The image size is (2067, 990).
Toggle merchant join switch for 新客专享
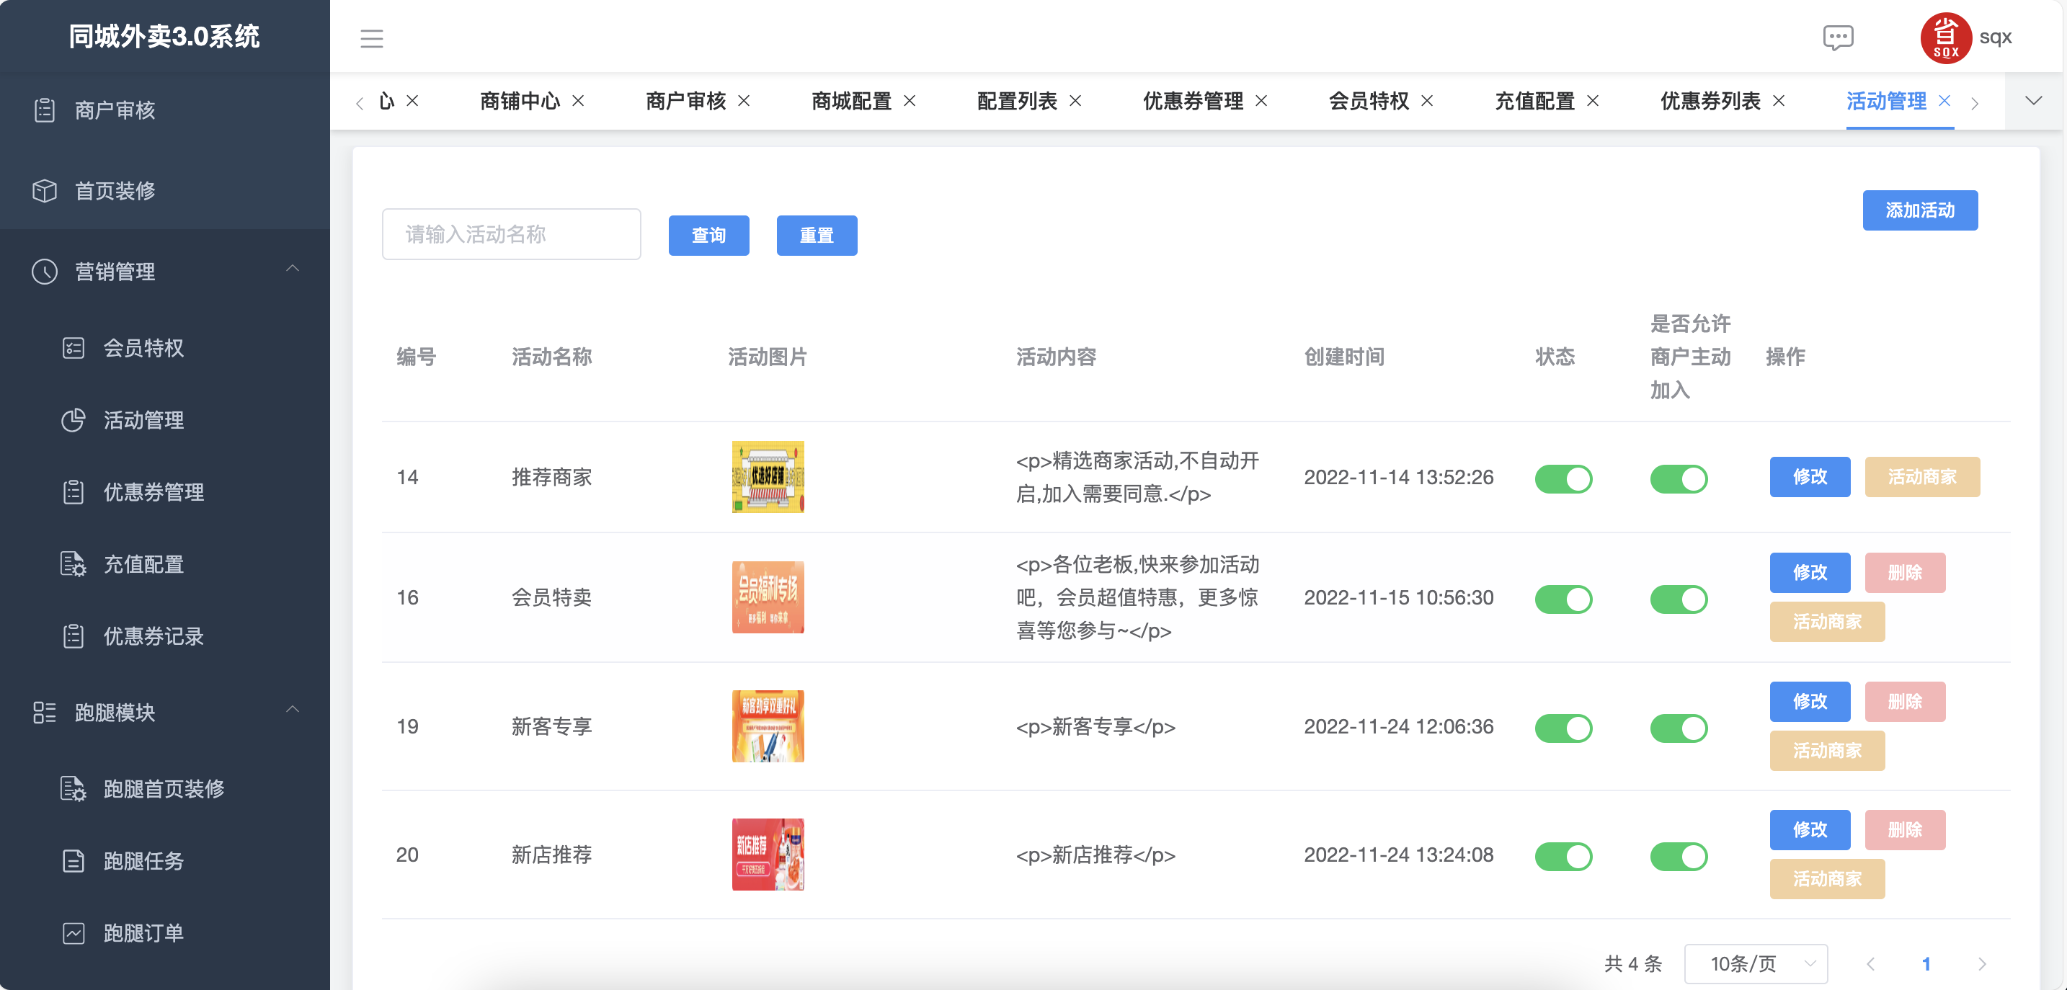click(1679, 728)
